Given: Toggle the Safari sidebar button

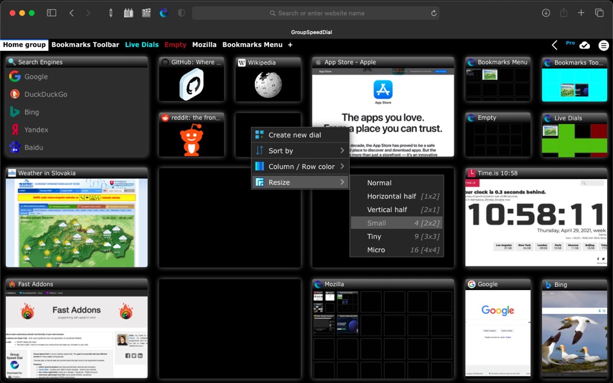Looking at the screenshot, I should 52,13.
